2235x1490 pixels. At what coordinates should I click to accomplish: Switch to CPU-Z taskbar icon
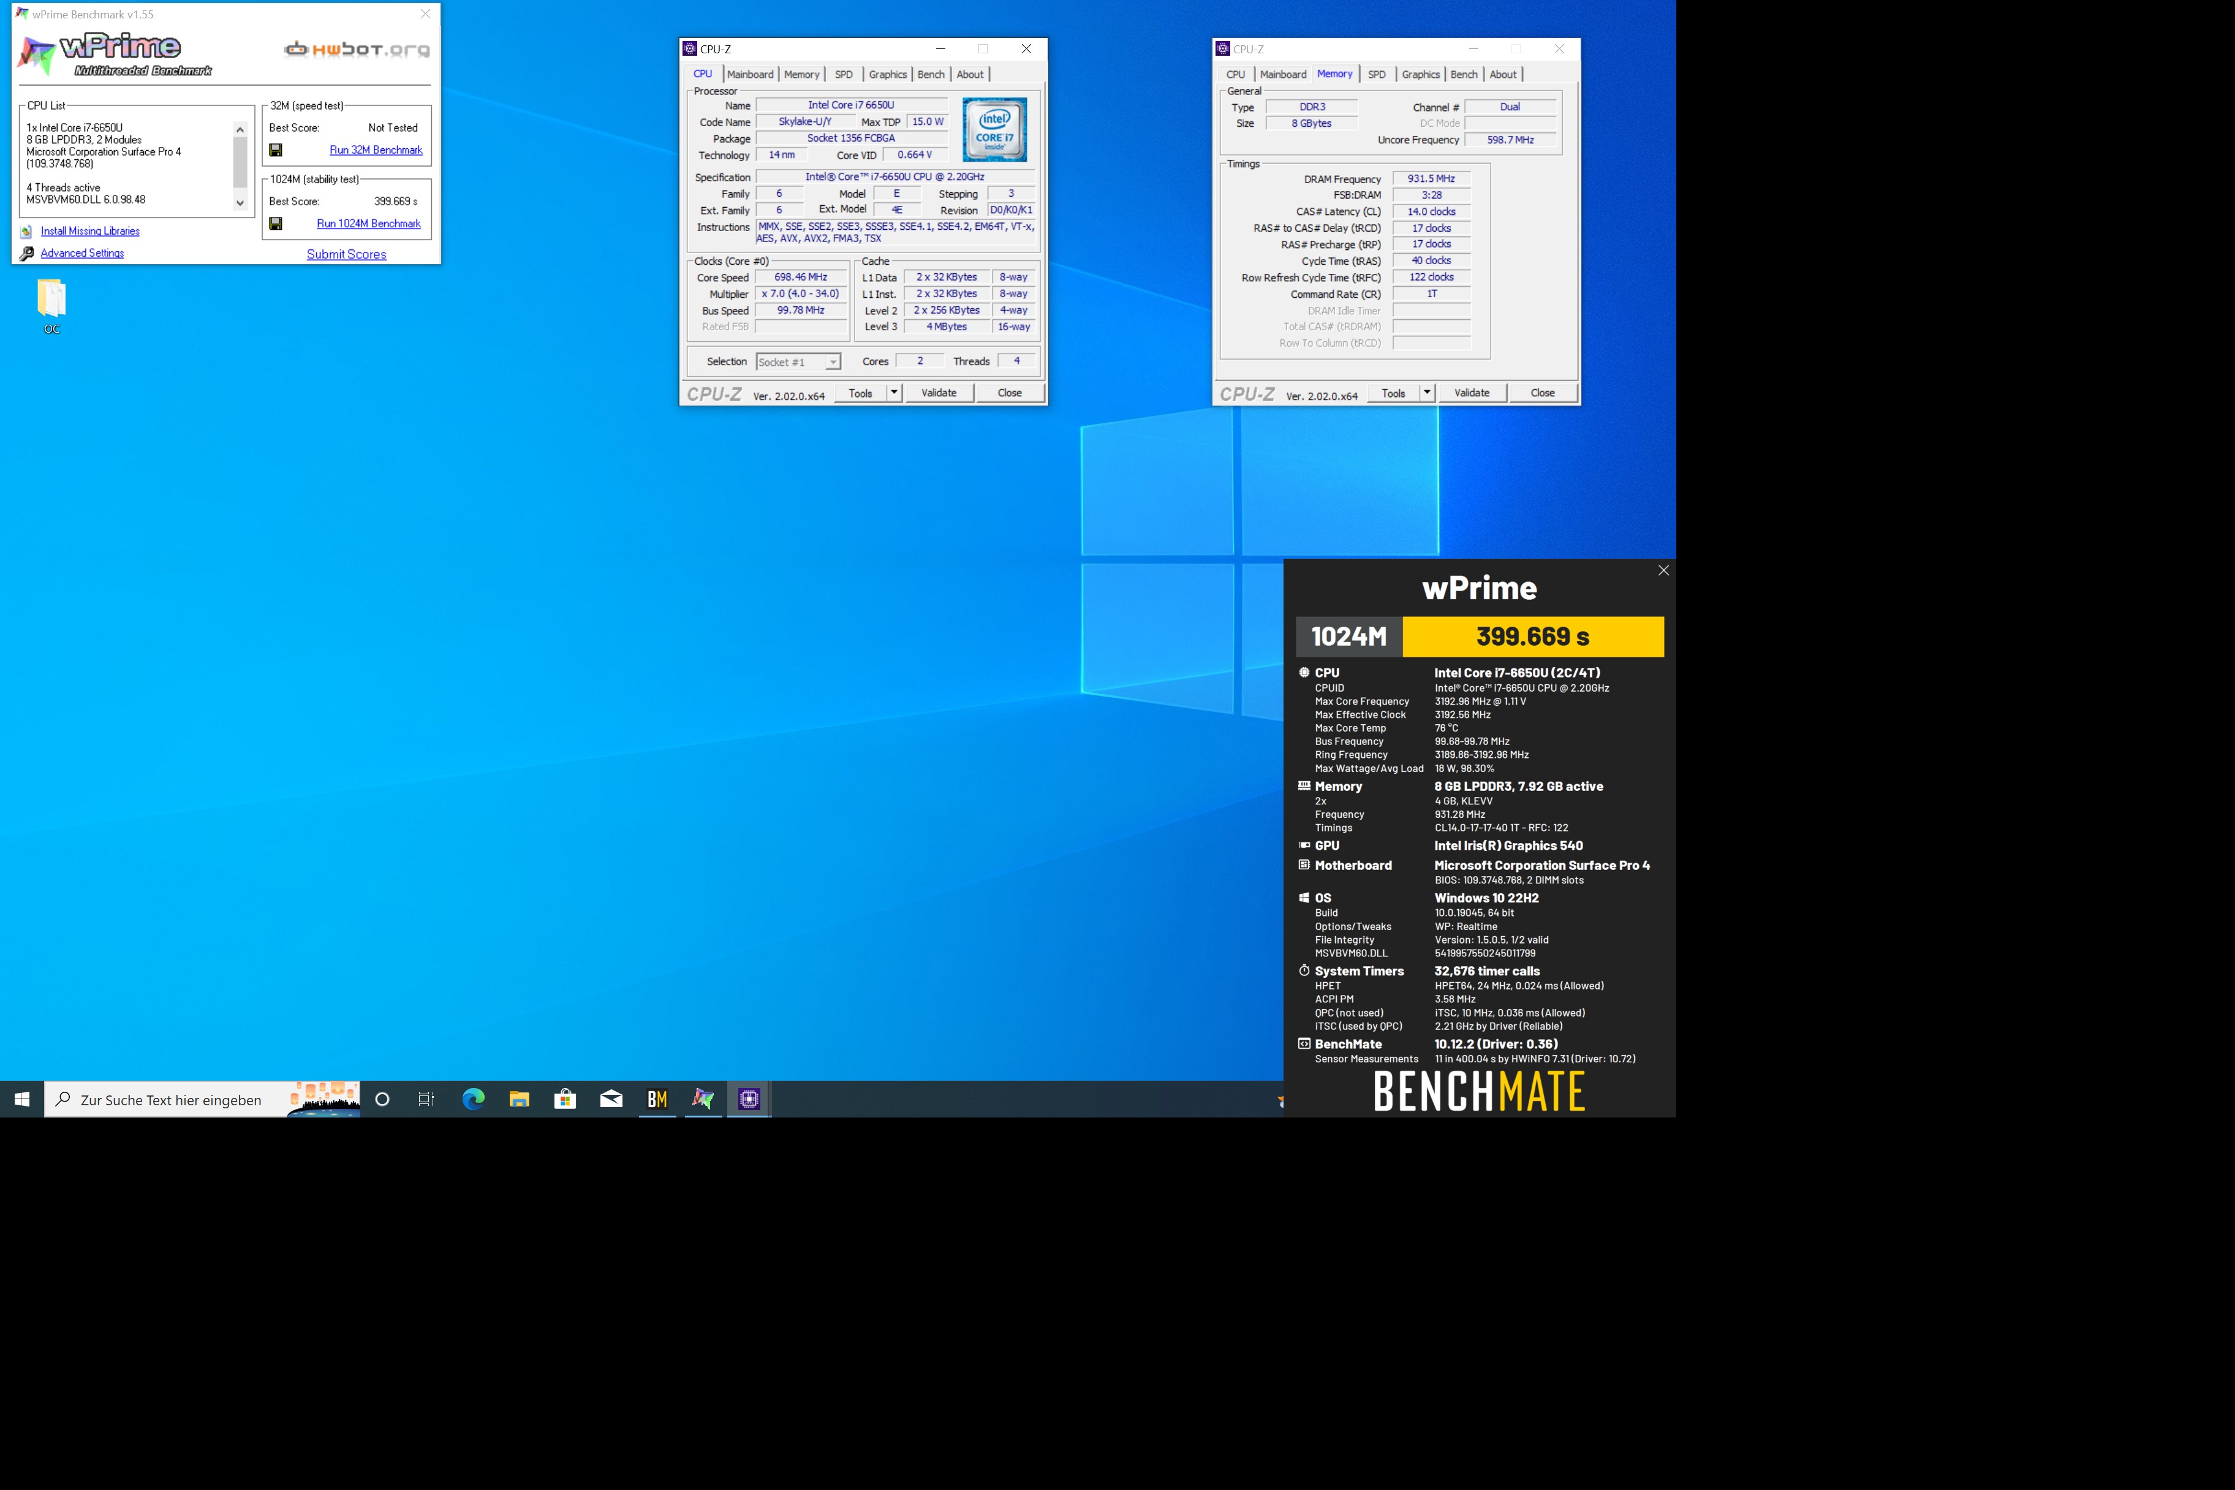[749, 1100]
